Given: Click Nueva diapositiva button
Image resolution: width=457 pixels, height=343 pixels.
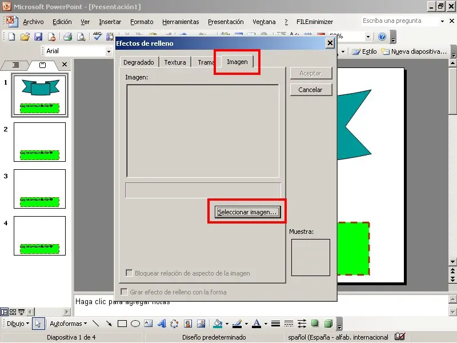Looking at the screenshot, I should click(x=414, y=51).
